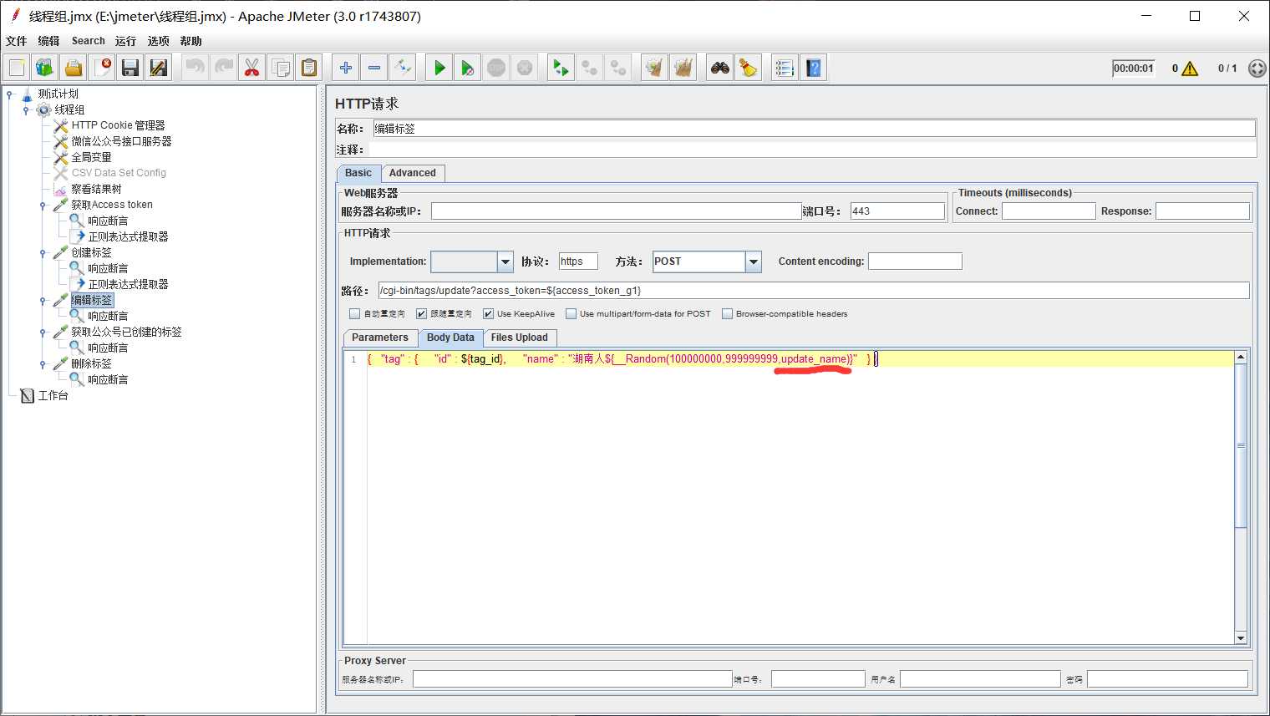Select 删除标签 in the tree
1270x716 pixels.
tap(91, 364)
